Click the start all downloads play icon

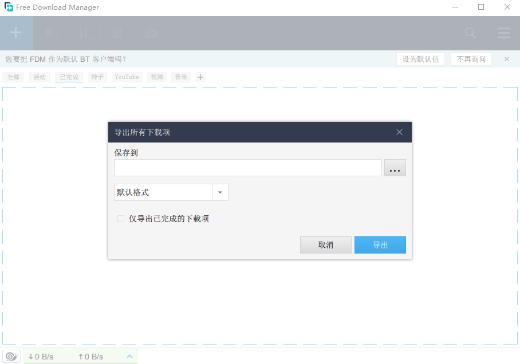click(52, 33)
